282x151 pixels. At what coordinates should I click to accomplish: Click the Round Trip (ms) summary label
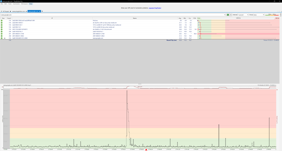point(172,40)
